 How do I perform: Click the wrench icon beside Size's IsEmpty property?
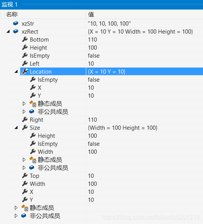click(33, 143)
